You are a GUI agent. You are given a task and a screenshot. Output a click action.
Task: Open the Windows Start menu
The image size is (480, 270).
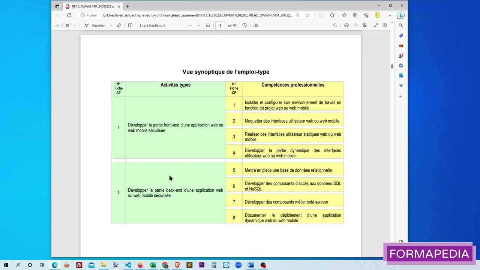coord(6,265)
